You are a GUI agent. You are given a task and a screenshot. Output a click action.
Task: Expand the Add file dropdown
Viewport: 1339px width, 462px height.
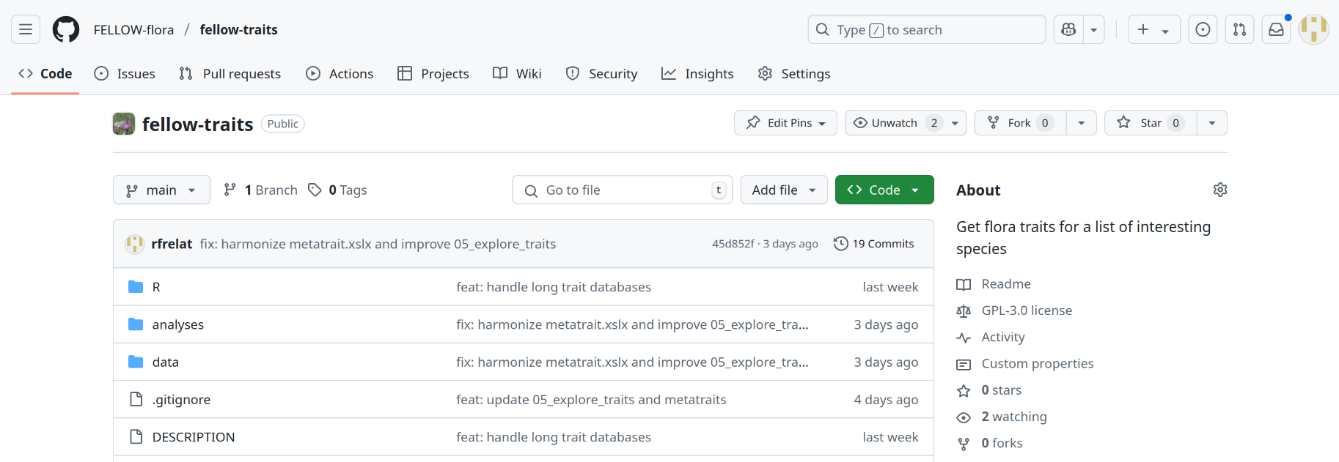click(x=783, y=190)
